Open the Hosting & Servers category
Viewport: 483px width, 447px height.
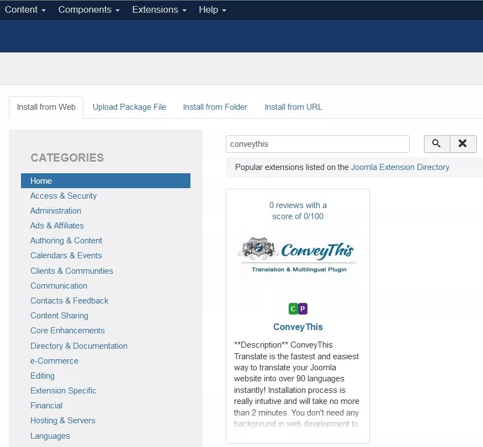(x=62, y=421)
